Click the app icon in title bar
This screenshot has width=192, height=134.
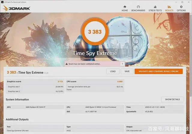pos(2,2)
